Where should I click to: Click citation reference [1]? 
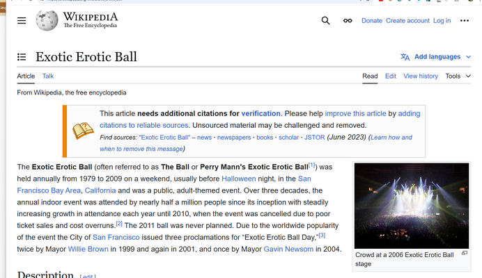point(312,165)
